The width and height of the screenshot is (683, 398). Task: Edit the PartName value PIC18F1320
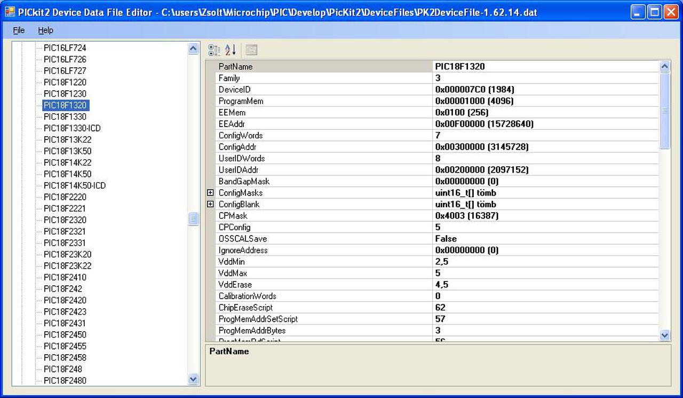click(x=546, y=67)
